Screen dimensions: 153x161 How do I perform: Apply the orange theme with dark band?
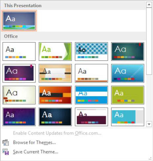(x=55, y=95)
